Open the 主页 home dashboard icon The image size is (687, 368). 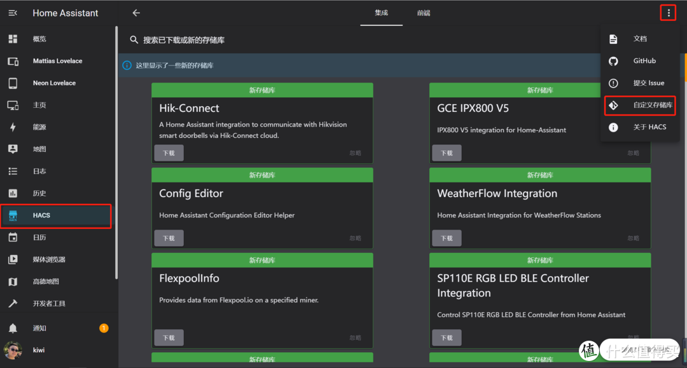[13, 105]
